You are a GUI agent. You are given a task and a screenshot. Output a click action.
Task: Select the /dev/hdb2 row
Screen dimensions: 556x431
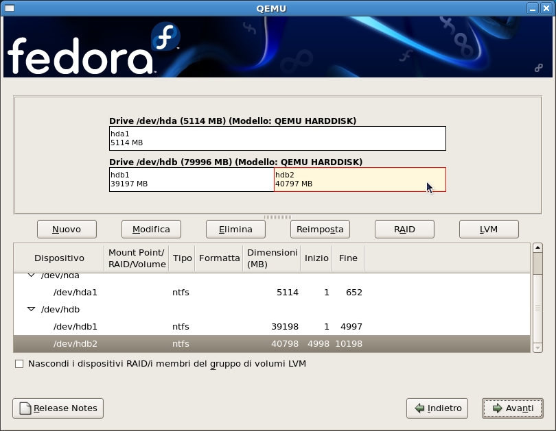[272, 343]
